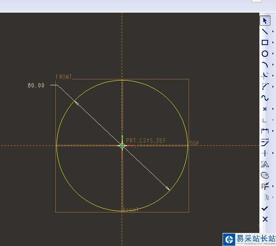Viewport: 276px width, 246px height.
Task: Expand the Dimension tool flyout arrow
Action: click(x=273, y=131)
